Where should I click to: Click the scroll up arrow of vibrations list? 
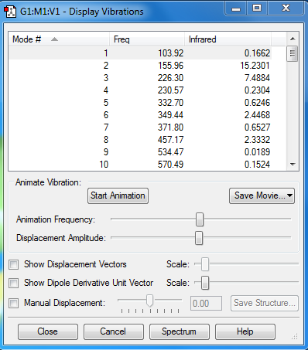click(293, 39)
